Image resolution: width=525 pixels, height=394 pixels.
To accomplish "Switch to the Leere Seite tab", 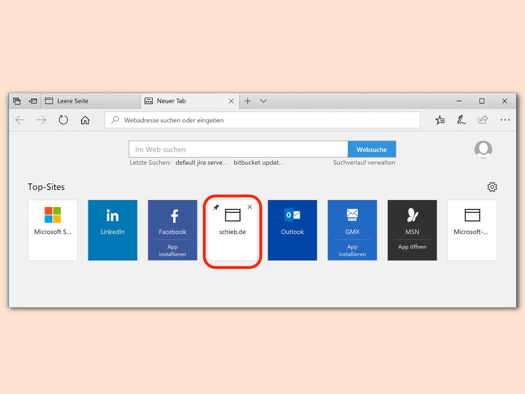I will [91, 101].
